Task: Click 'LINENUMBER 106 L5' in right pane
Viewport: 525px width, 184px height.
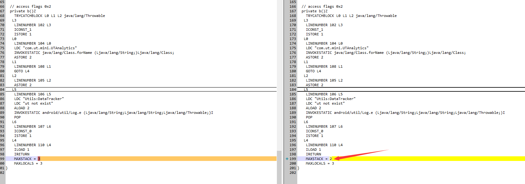Action: 324,94
